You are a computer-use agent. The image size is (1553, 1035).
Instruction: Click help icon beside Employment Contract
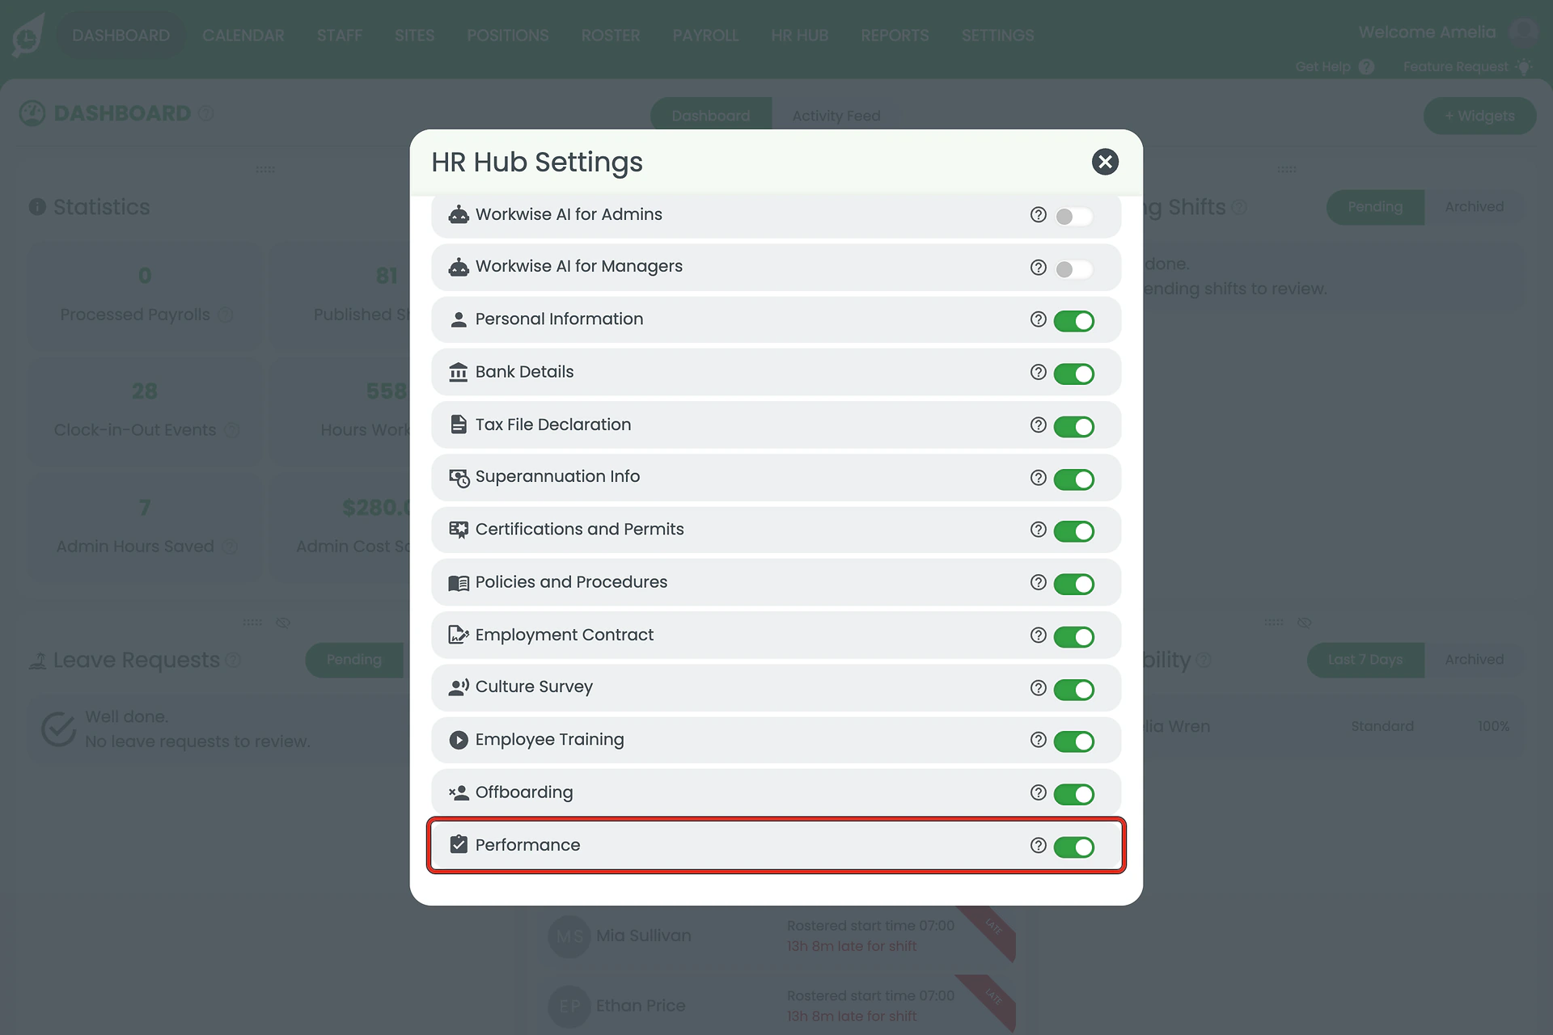click(1039, 635)
